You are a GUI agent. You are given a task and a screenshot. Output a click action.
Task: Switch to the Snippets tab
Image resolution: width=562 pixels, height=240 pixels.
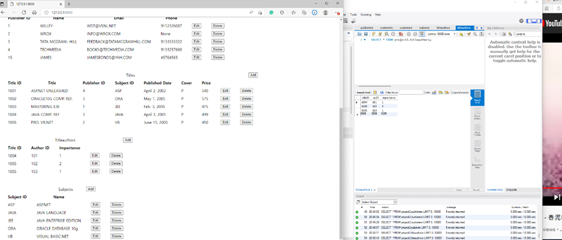(511, 190)
